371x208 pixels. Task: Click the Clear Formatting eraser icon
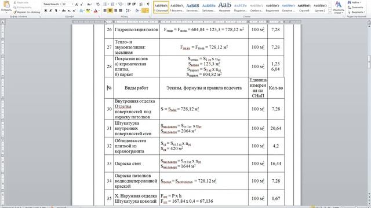pos(98,4)
